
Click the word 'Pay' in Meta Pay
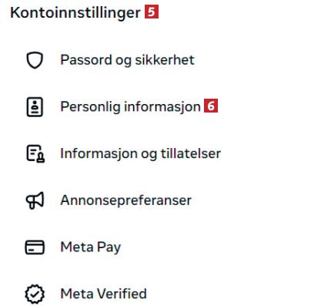click(x=109, y=247)
